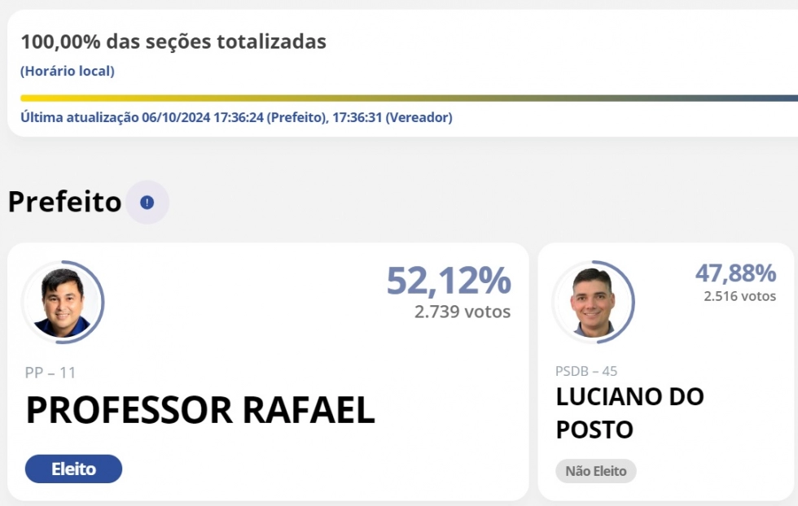Click the 2.739 votos count

tap(462, 312)
